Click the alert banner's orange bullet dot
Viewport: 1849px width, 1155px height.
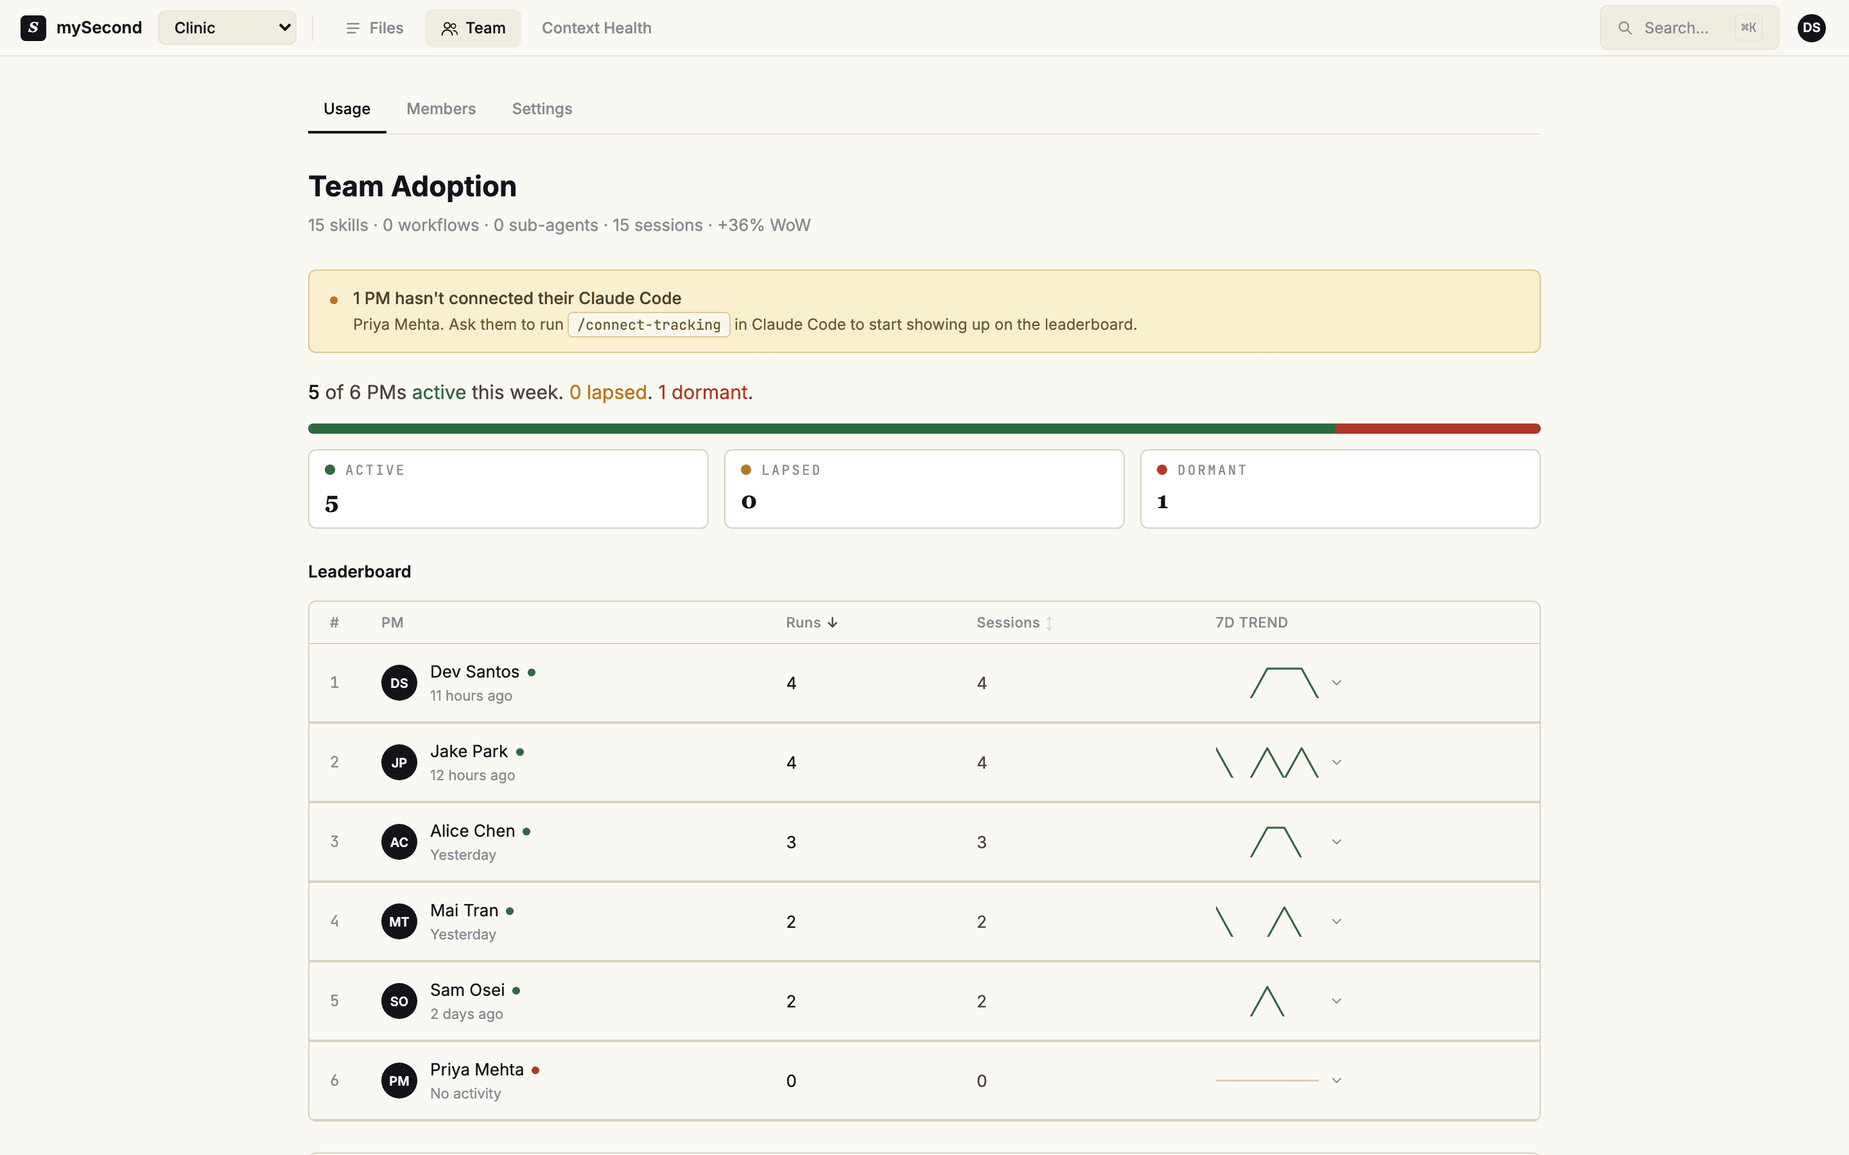point(334,300)
